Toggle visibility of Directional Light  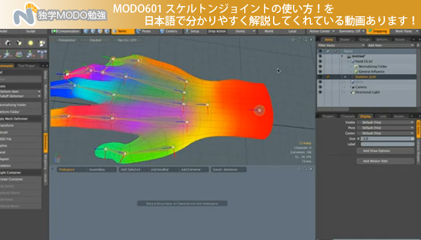tap(320, 93)
